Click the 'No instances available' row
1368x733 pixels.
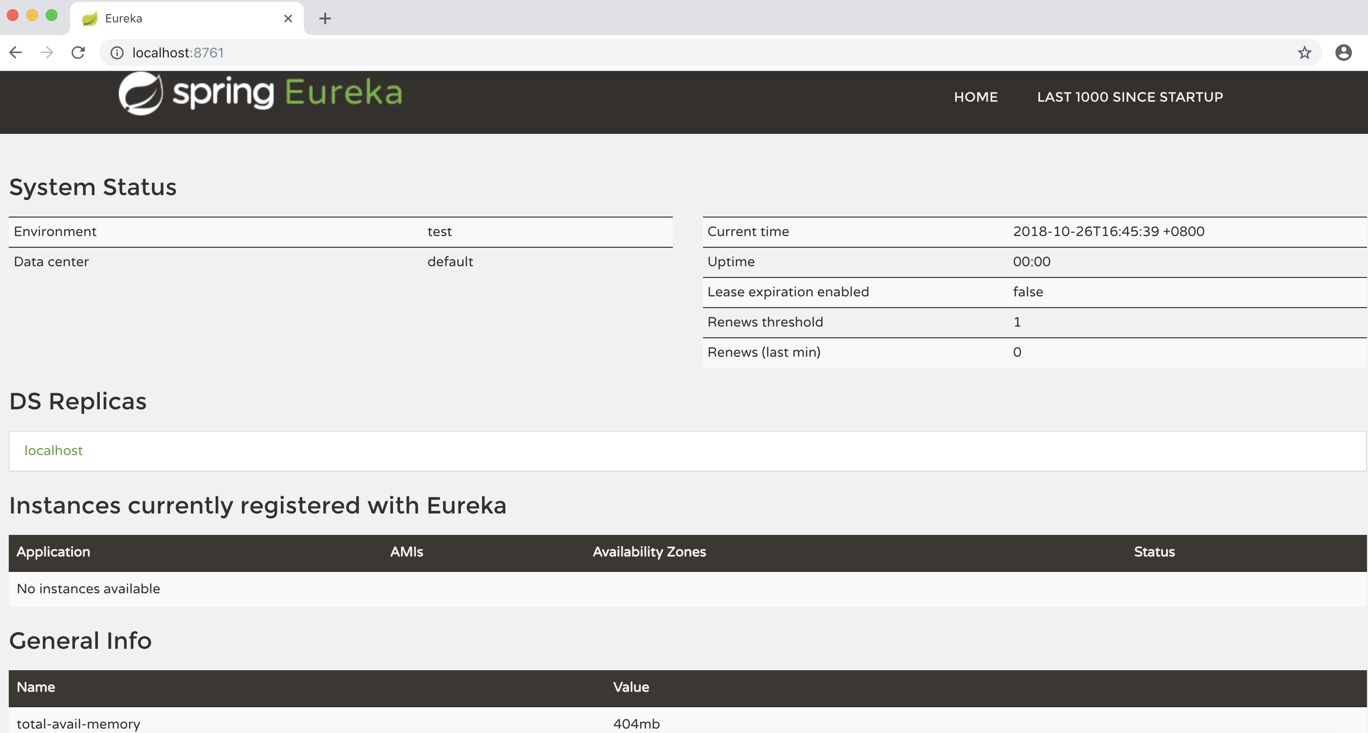pos(687,589)
